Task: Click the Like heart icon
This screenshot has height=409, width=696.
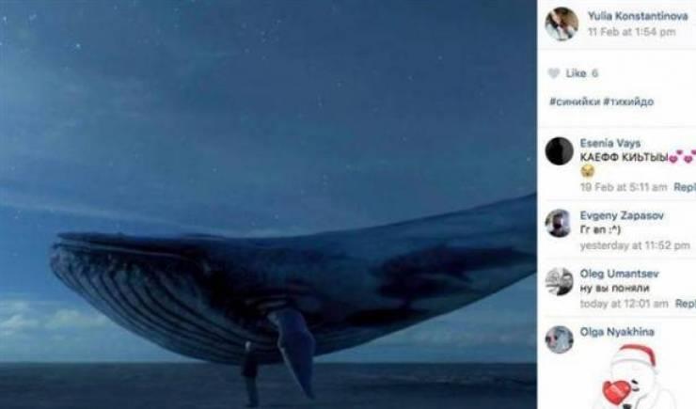Action: pyautogui.click(x=553, y=73)
